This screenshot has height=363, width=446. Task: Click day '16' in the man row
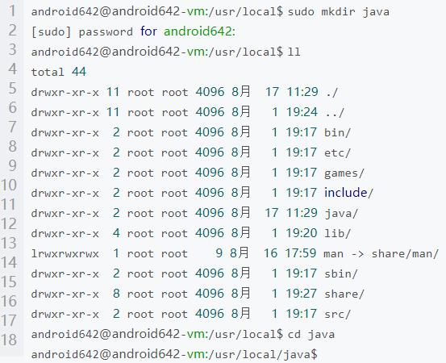click(x=270, y=253)
